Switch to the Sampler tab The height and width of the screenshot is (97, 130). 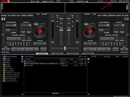[57, 54]
